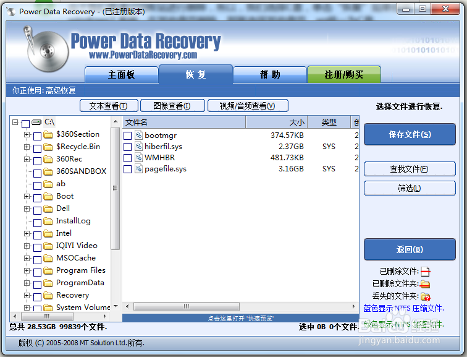Click the 360SANDBOX folder icon

(x=48, y=171)
